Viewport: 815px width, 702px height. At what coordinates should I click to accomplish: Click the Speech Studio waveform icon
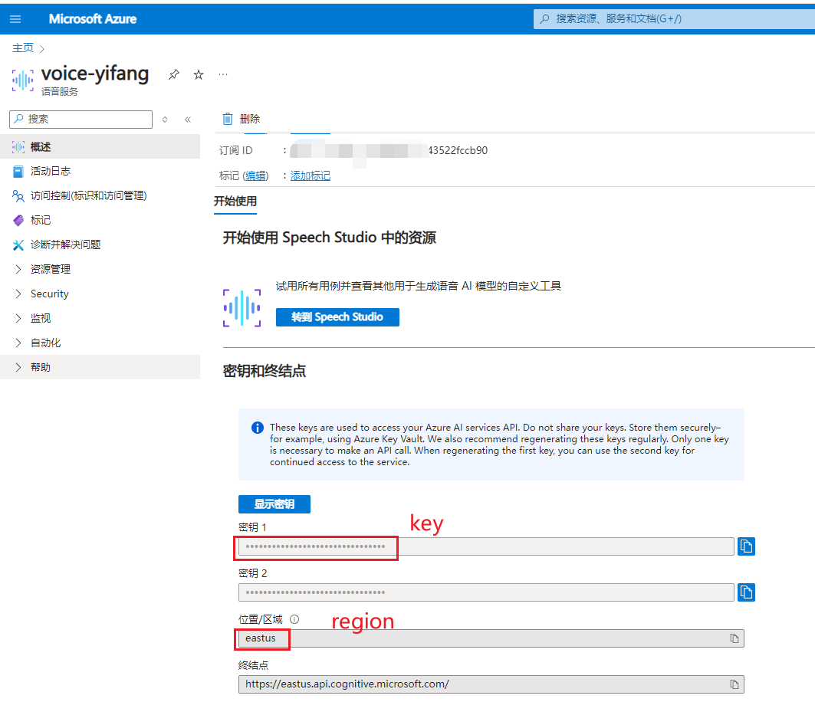point(242,307)
